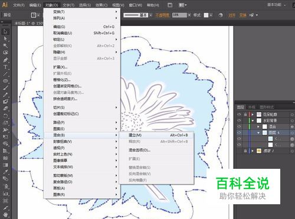Viewport: 295px width, 219px height.
Task: Click the 图层 1 layer thumbnail
Action: [x=259, y=151]
